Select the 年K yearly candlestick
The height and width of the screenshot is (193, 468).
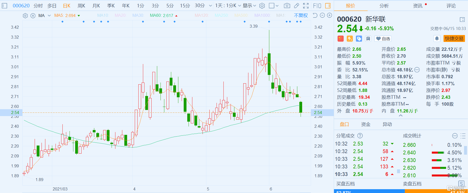coord(126,6)
